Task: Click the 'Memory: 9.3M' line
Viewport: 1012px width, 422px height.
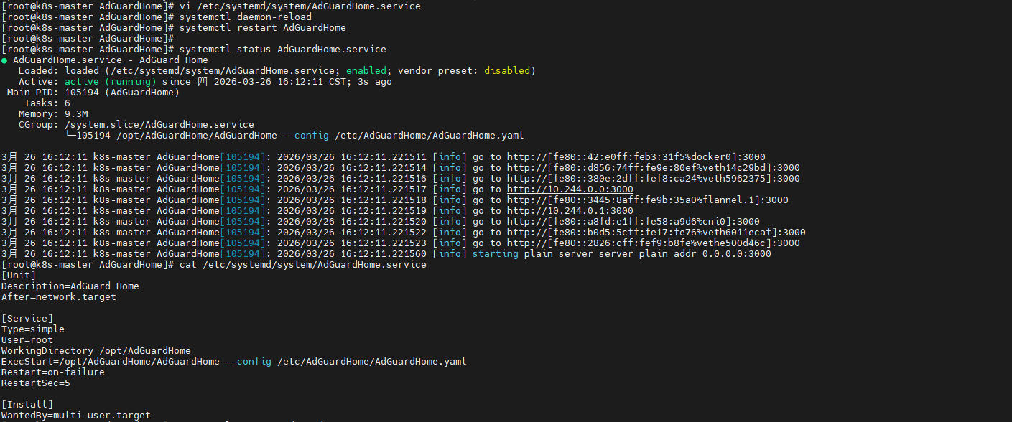Action: click(53, 114)
